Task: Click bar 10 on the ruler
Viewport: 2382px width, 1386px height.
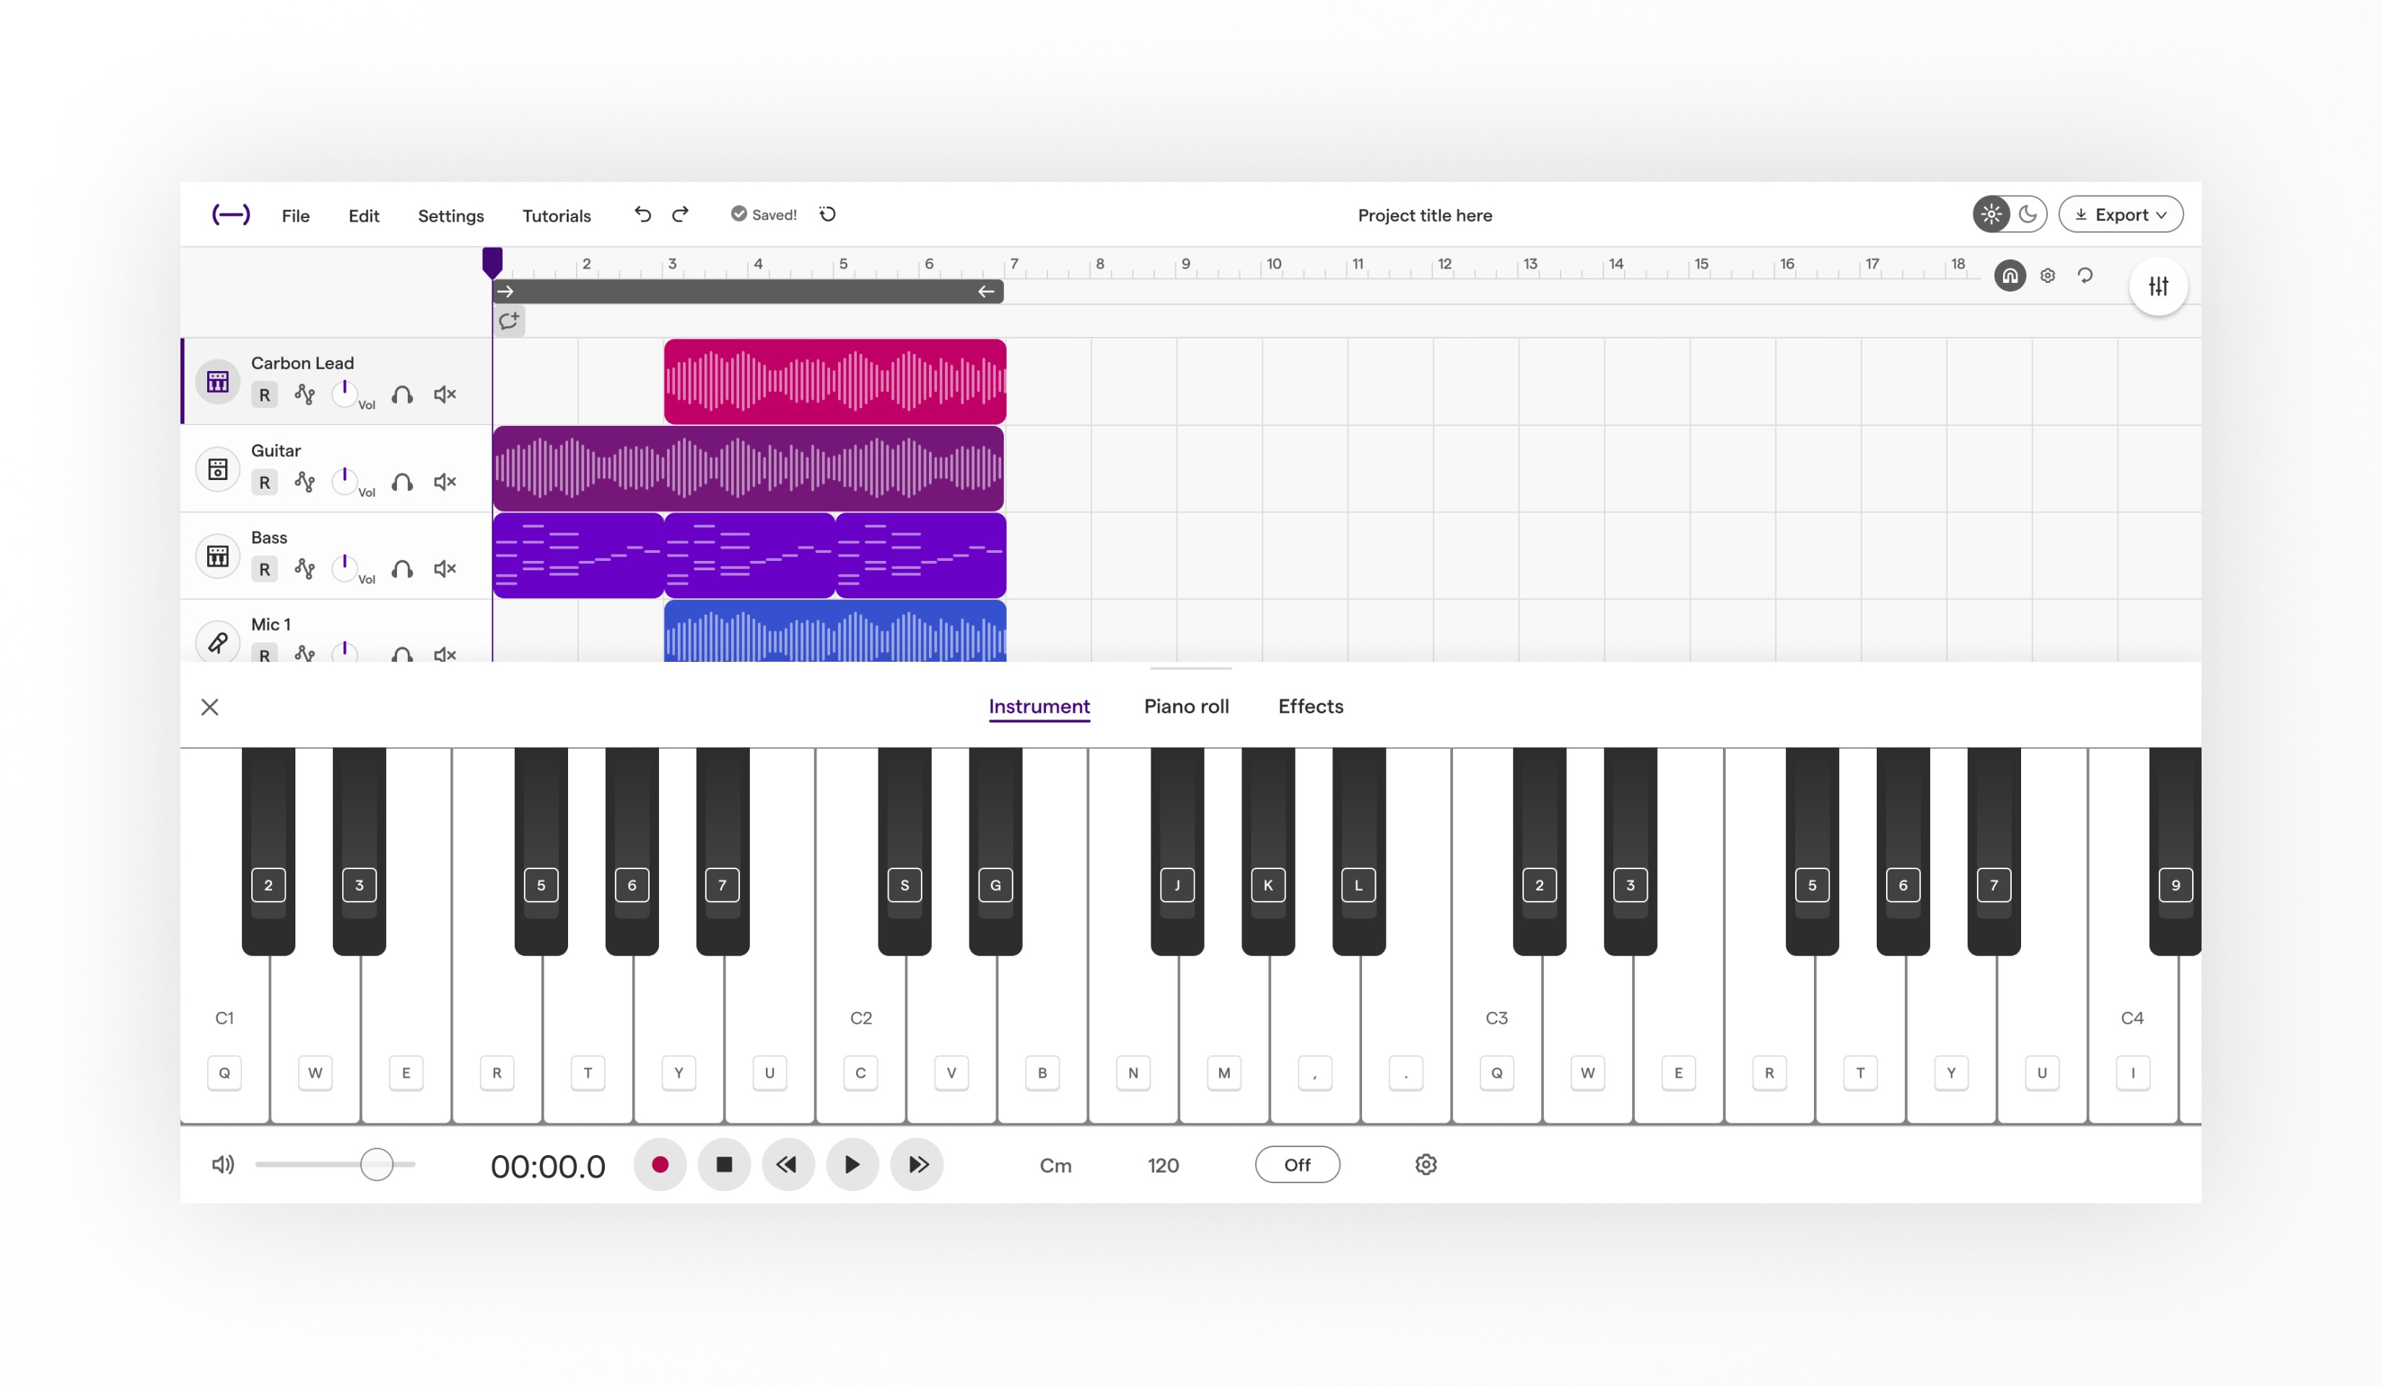Action: [x=1273, y=263]
